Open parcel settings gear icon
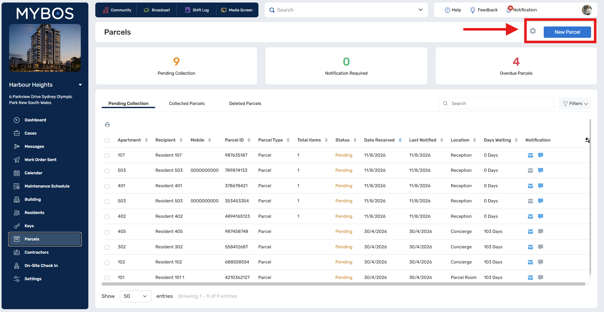The height and width of the screenshot is (312, 604). click(533, 31)
